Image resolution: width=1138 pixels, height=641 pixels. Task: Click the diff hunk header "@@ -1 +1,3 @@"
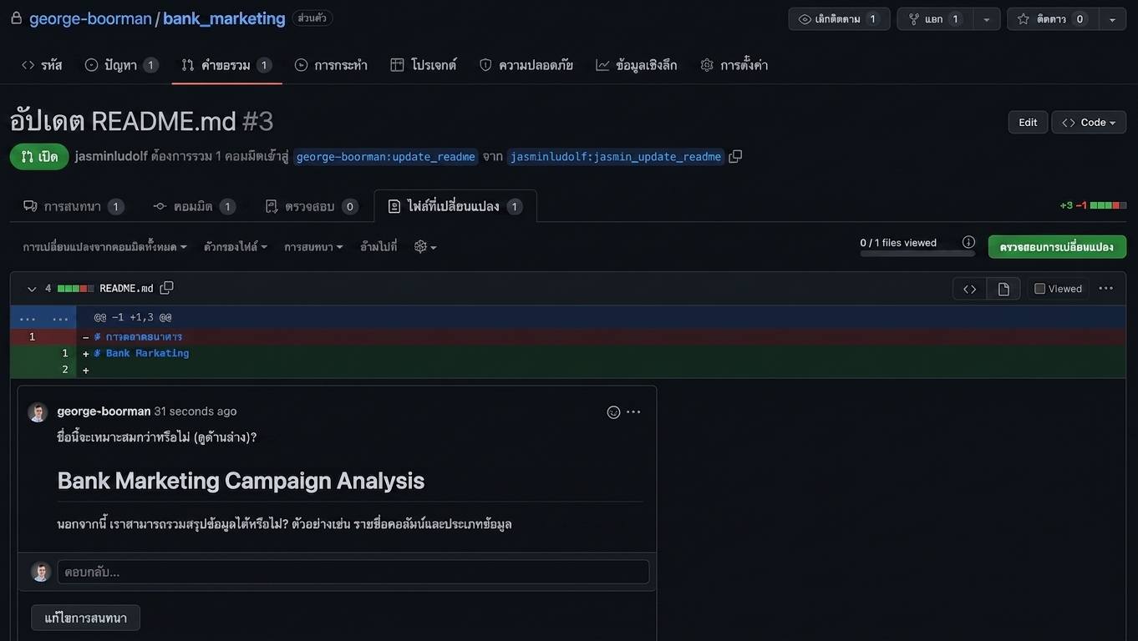(x=133, y=317)
